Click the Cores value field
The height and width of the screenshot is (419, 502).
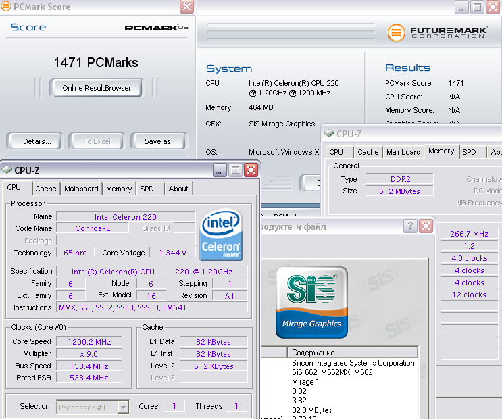click(x=174, y=406)
